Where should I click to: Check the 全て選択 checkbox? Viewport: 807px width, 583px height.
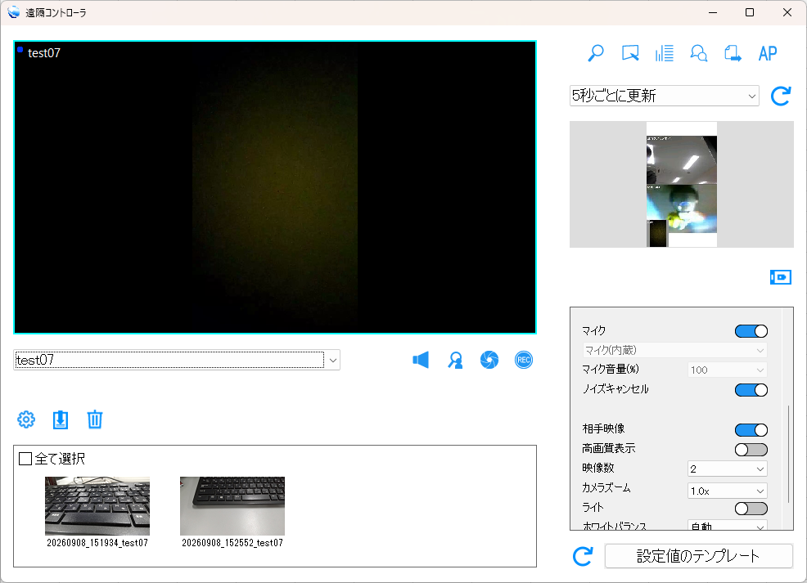(25, 459)
